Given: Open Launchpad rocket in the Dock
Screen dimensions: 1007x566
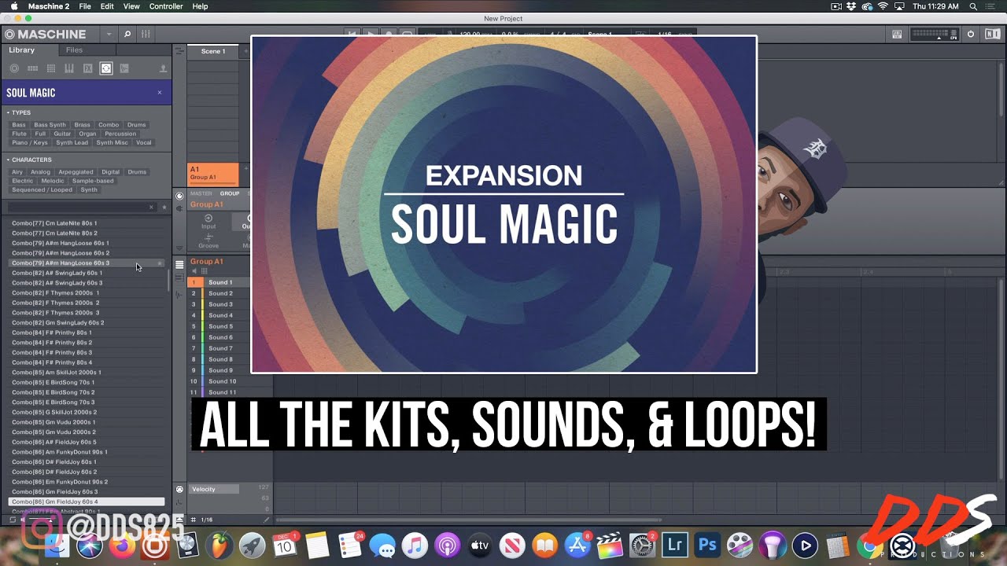Looking at the screenshot, I should [253, 545].
